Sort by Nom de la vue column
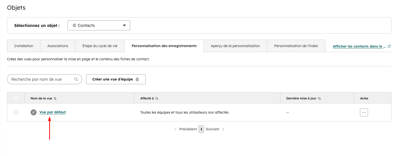 tap(55, 98)
